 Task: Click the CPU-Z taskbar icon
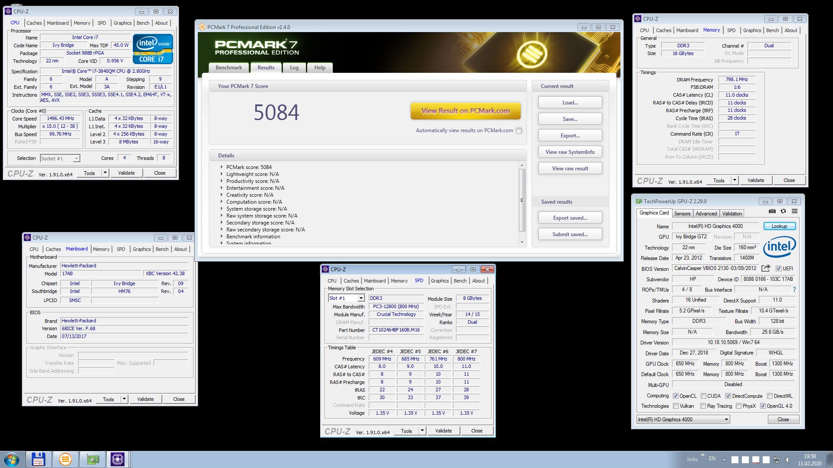tap(118, 459)
